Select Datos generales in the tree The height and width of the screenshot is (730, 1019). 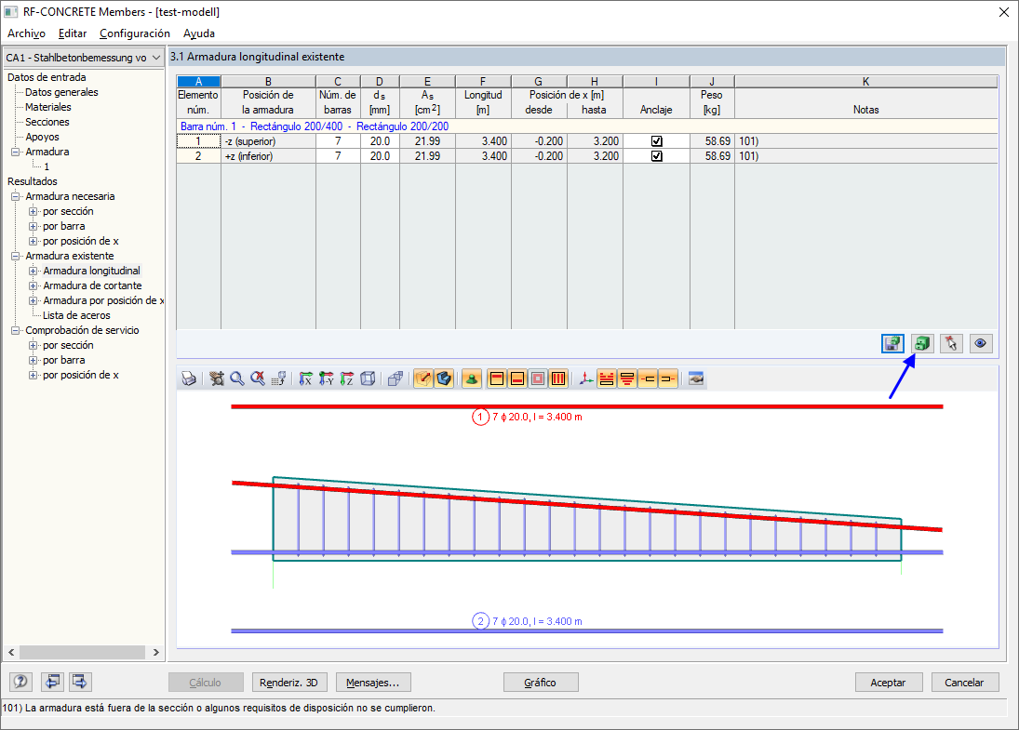[x=61, y=92]
